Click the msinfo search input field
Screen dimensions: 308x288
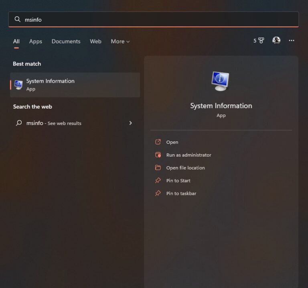click(154, 19)
